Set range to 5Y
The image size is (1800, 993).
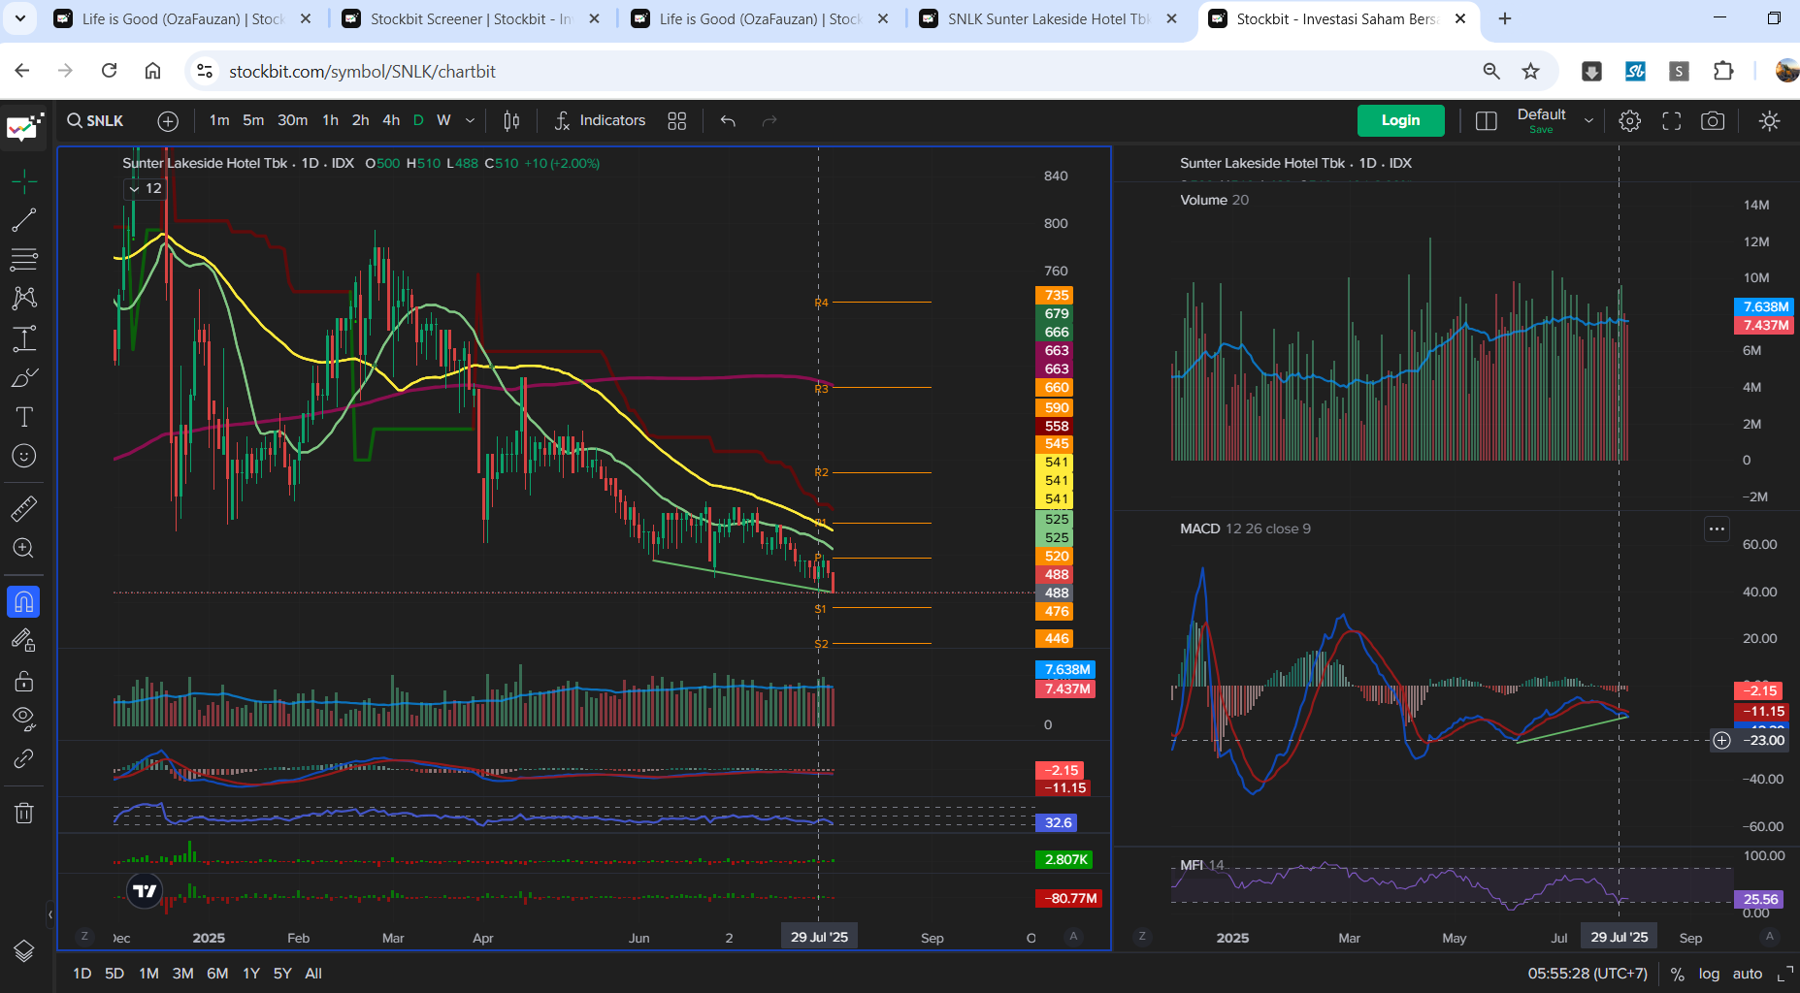pos(282,973)
